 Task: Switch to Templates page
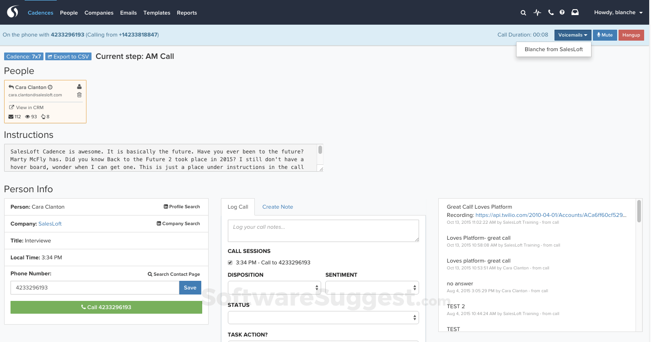click(156, 13)
